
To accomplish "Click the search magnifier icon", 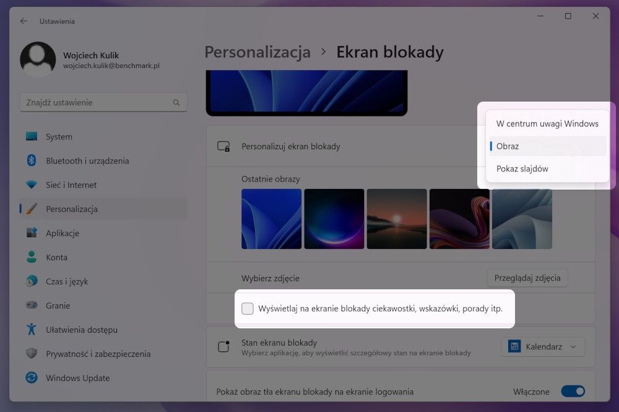I will (x=176, y=102).
